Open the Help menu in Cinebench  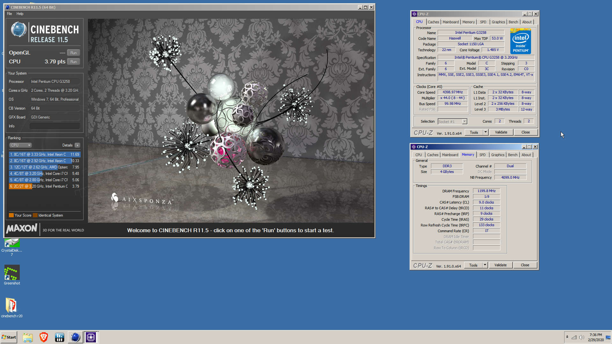coord(20,14)
